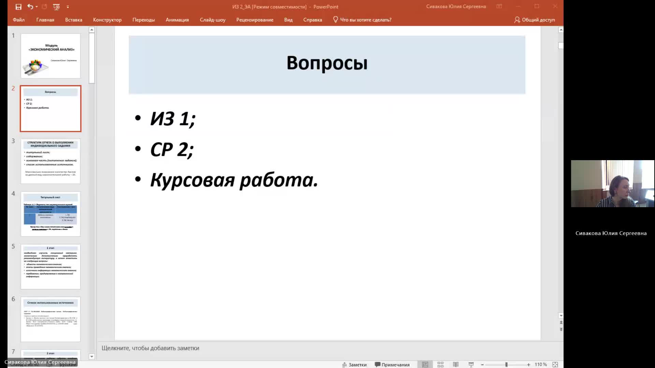Open the Вид tab

click(x=288, y=20)
